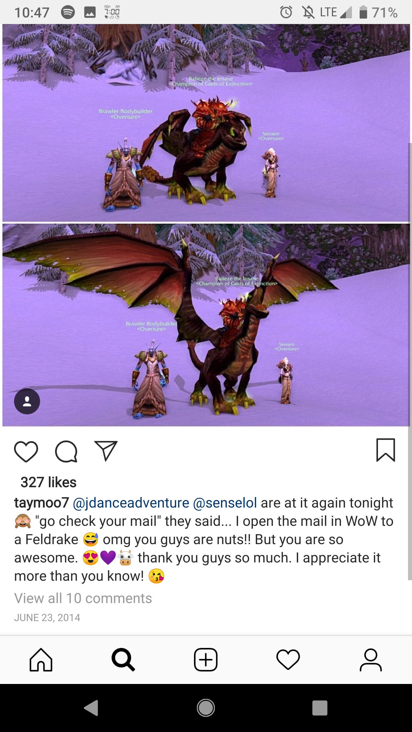Click the scrollbar on right edge

click(x=410, y=361)
